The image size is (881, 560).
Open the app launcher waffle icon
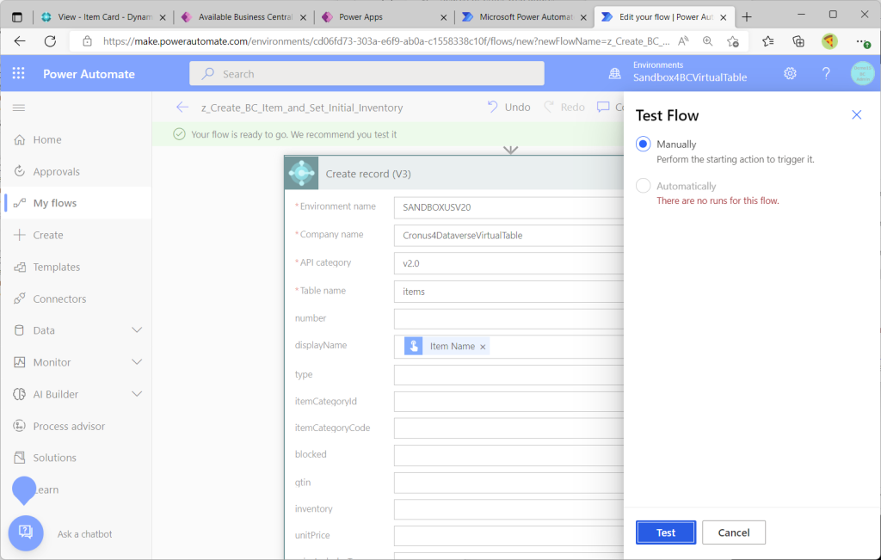[19, 74]
